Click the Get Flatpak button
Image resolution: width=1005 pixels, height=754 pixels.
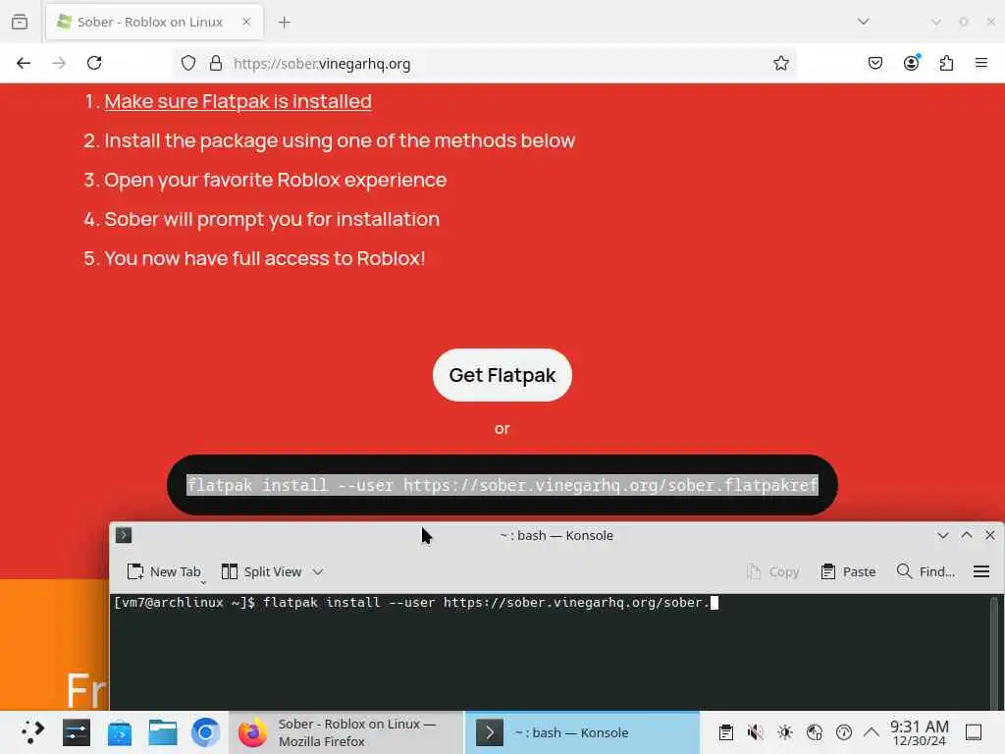[502, 375]
